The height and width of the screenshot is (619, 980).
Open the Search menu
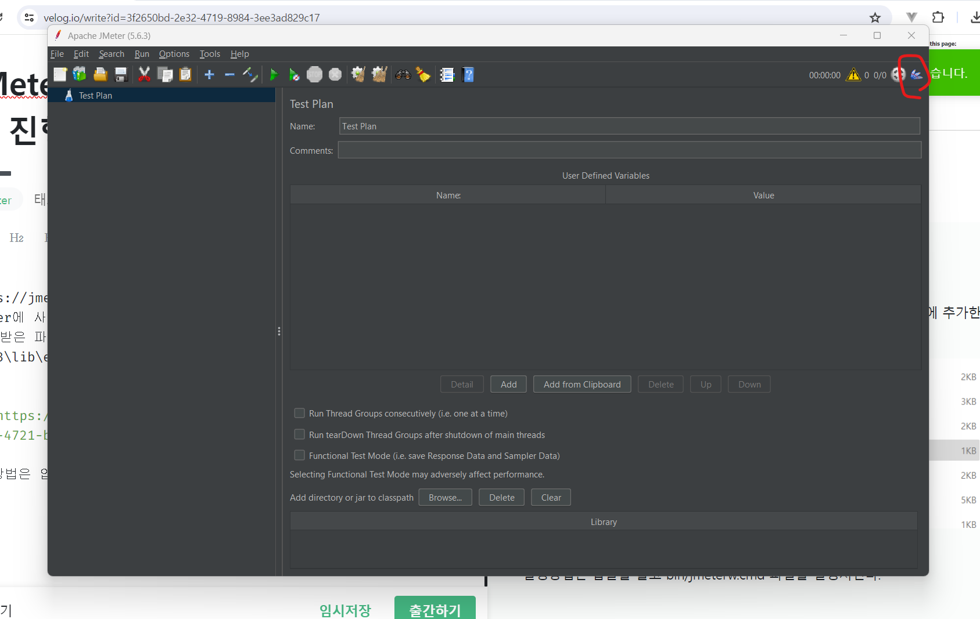[x=112, y=54]
